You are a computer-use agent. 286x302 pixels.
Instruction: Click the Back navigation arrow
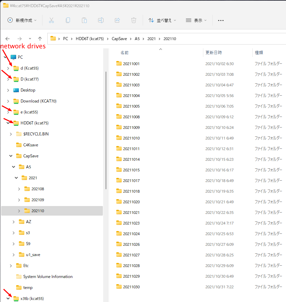point(8,39)
